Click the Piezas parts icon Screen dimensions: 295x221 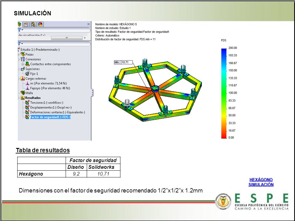click(x=23, y=54)
